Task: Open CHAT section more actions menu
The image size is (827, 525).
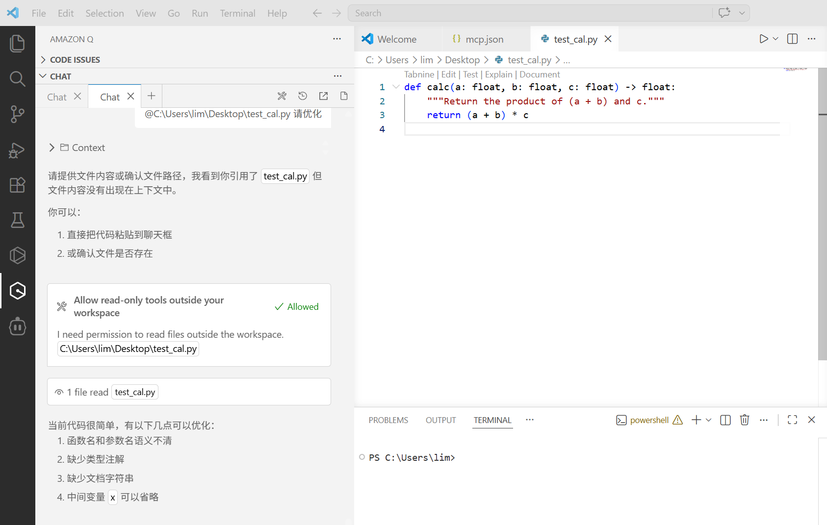Action: [x=338, y=76]
